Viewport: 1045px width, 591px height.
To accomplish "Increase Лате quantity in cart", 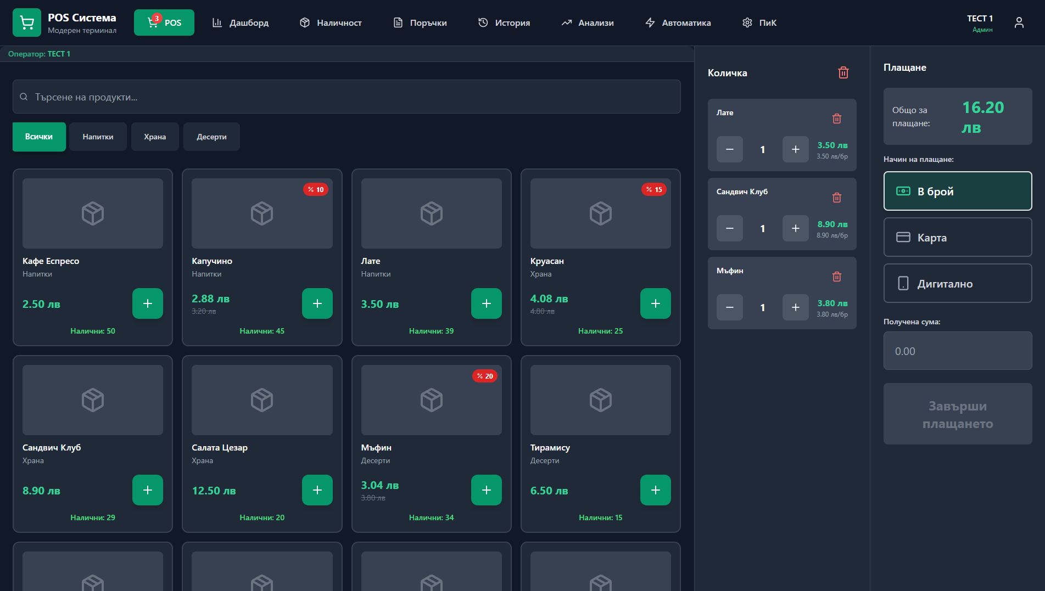I will pos(795,149).
